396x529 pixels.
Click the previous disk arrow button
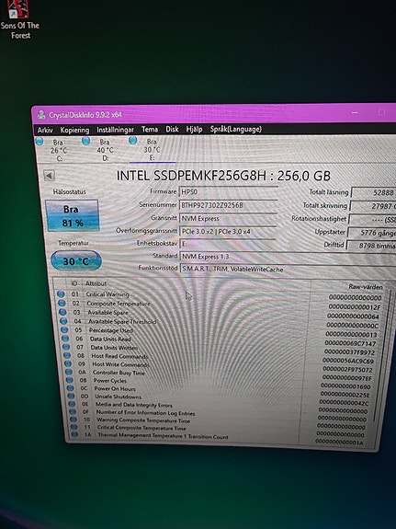[x=50, y=176]
